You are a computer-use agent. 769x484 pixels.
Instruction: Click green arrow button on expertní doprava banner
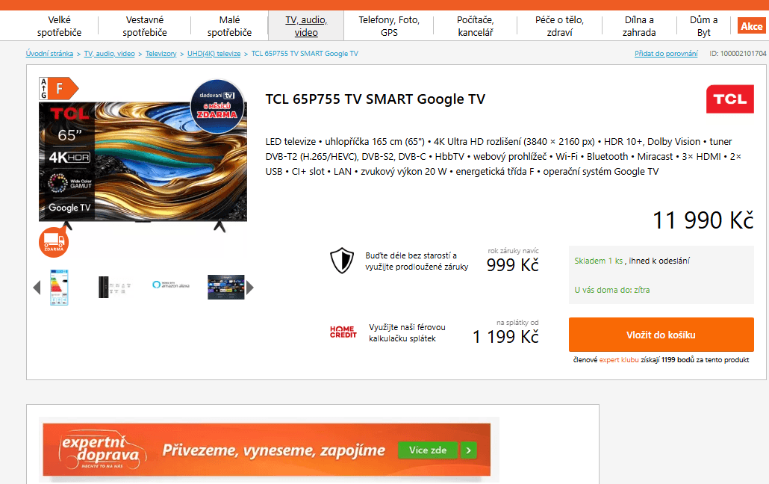[468, 450]
